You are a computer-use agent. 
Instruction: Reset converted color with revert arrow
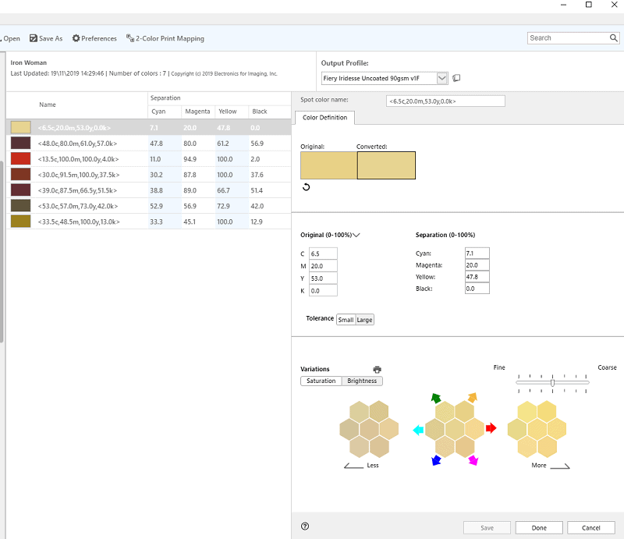(306, 187)
